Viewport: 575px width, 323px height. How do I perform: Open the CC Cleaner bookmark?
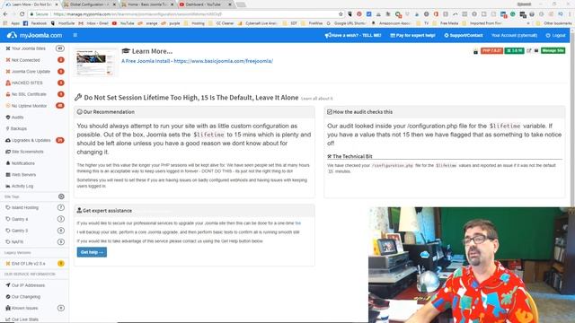[222, 23]
